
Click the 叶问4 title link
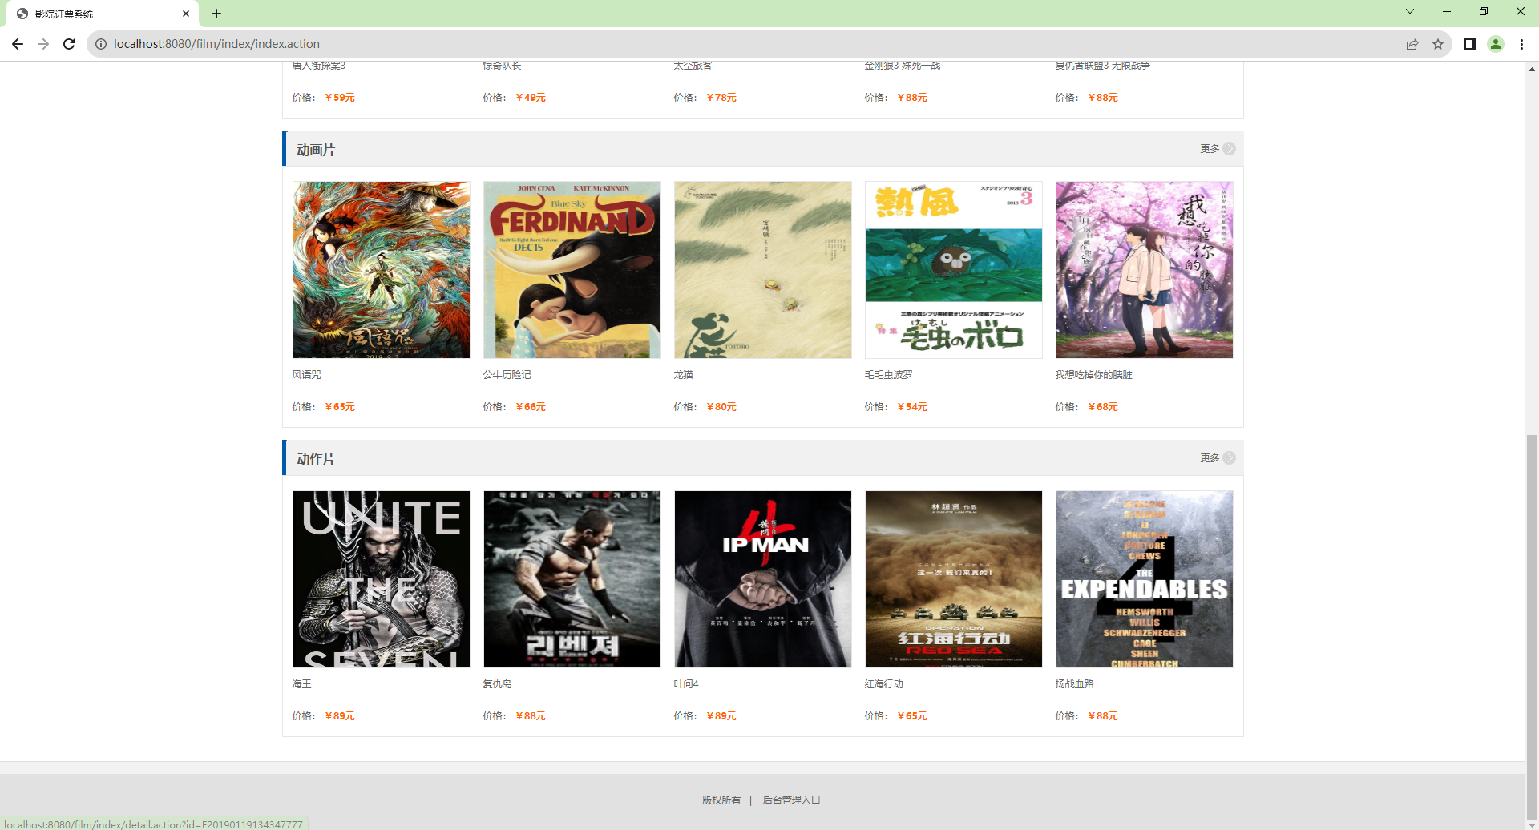(686, 684)
